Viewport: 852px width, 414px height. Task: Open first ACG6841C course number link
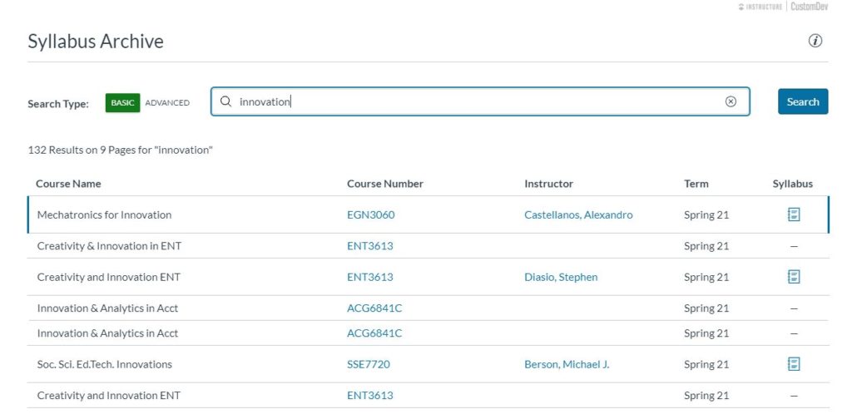[374, 308]
